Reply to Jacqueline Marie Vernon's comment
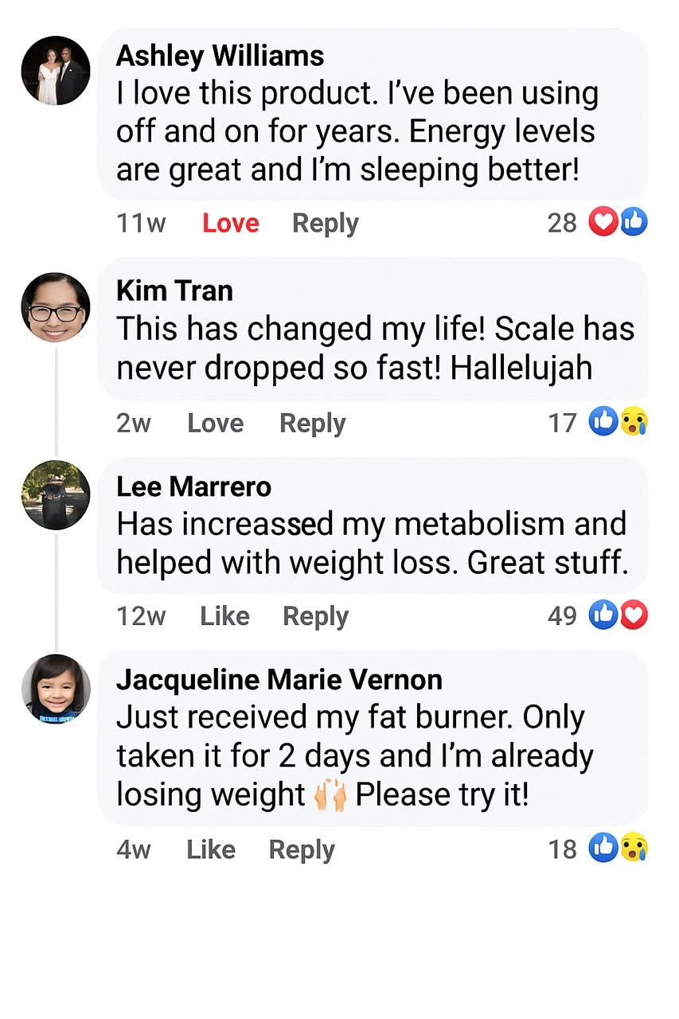Image resolution: width=679 pixels, height=1019 pixels. [302, 849]
